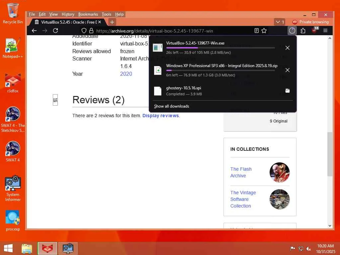Open The Vintage Software Collection link
Image resolution: width=340 pixels, height=255 pixels.
point(243,199)
